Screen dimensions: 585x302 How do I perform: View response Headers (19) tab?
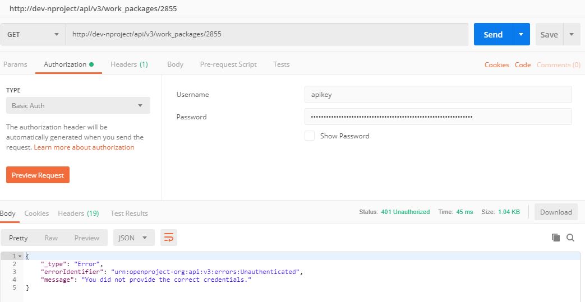79,213
